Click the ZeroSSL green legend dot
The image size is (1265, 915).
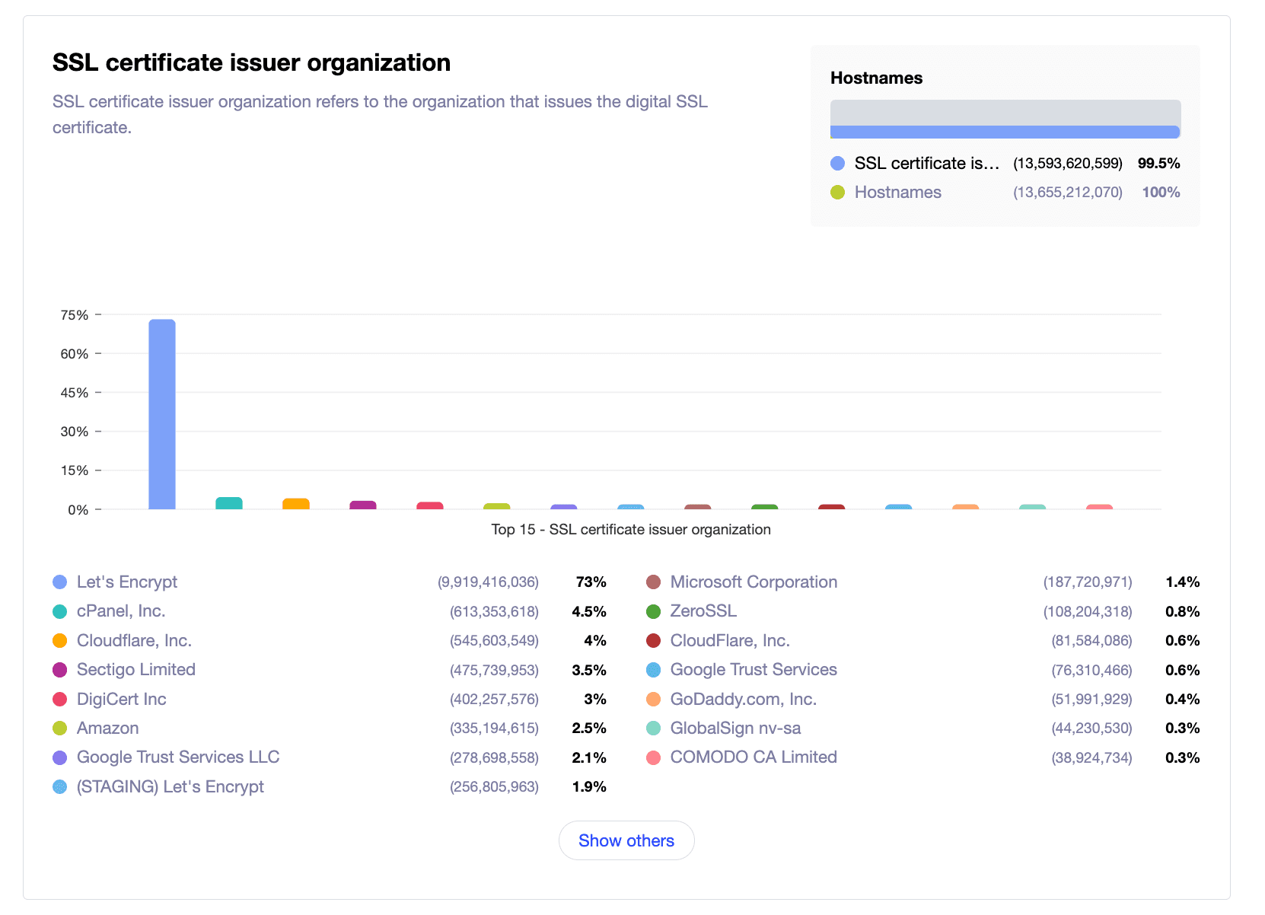coord(653,611)
